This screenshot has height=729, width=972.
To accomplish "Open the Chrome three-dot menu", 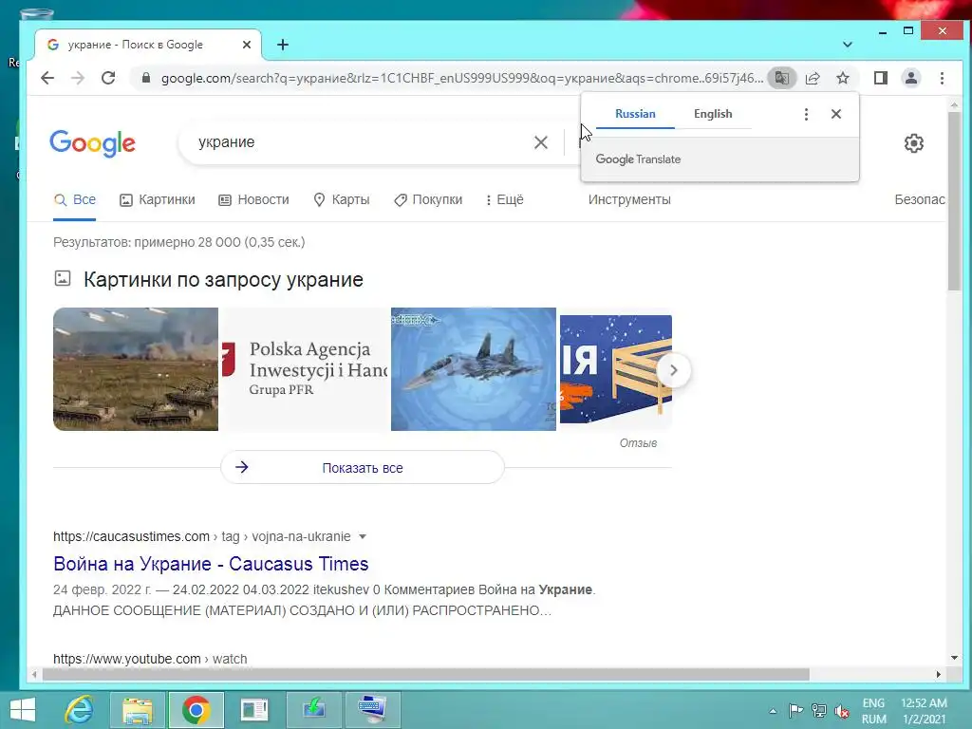I will tap(942, 78).
